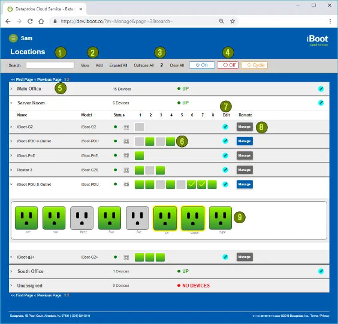Click Manage button for iBoot-G2
338x324 pixels.
[x=245, y=127]
